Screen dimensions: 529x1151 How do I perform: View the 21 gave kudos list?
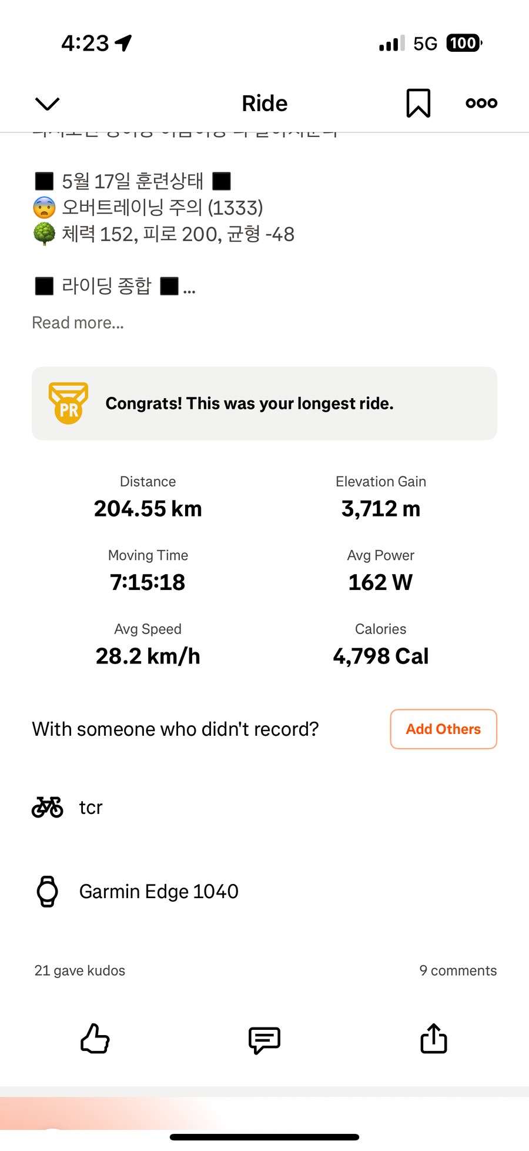(79, 970)
